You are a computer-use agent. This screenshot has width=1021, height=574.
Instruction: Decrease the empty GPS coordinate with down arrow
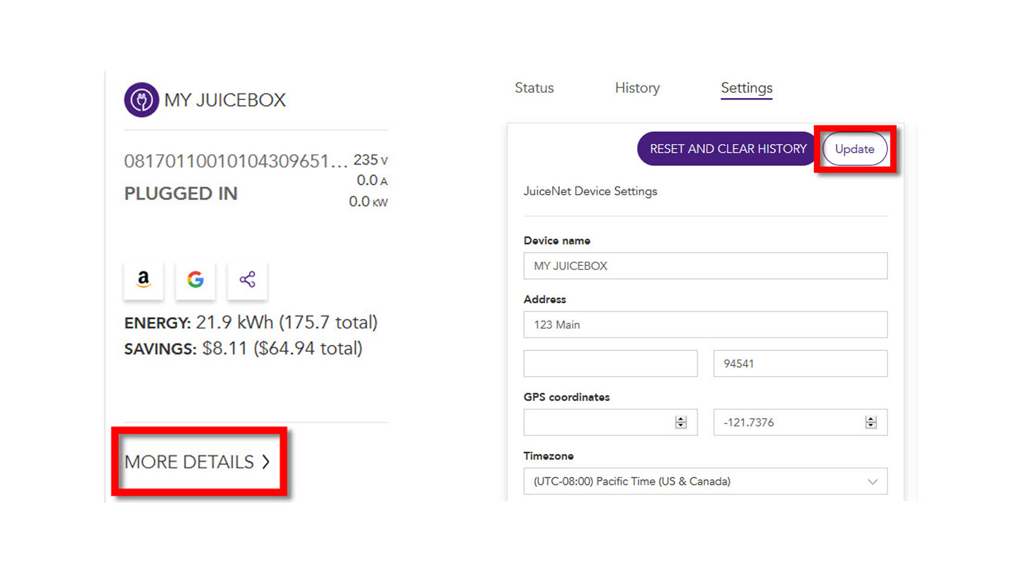click(681, 426)
